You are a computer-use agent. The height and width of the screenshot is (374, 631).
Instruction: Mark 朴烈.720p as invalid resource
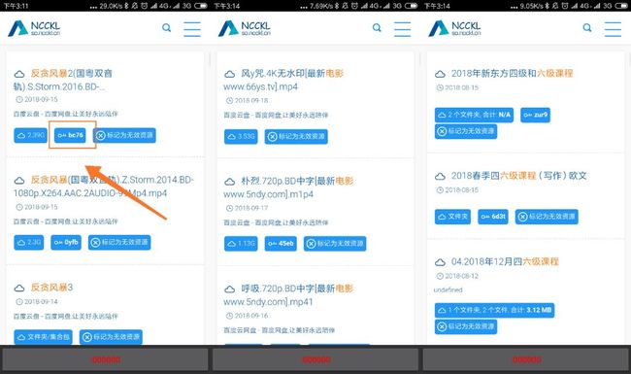click(335, 244)
